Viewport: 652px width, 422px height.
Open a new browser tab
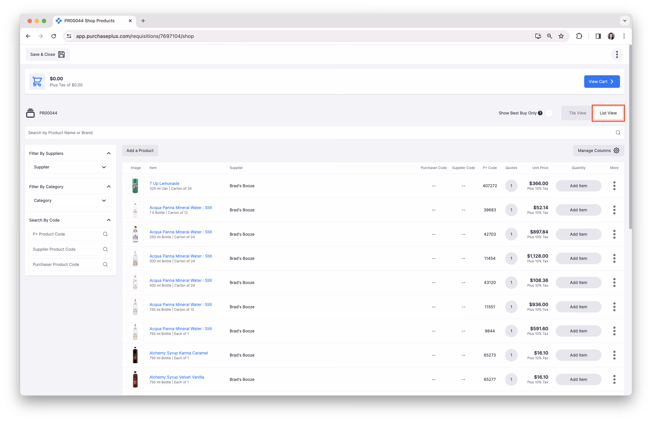(143, 21)
